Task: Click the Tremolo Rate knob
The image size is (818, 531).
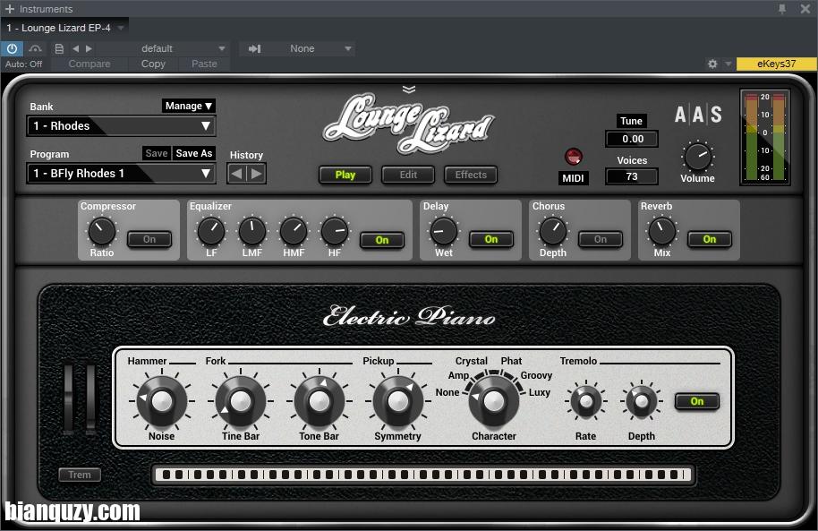Action: click(586, 401)
